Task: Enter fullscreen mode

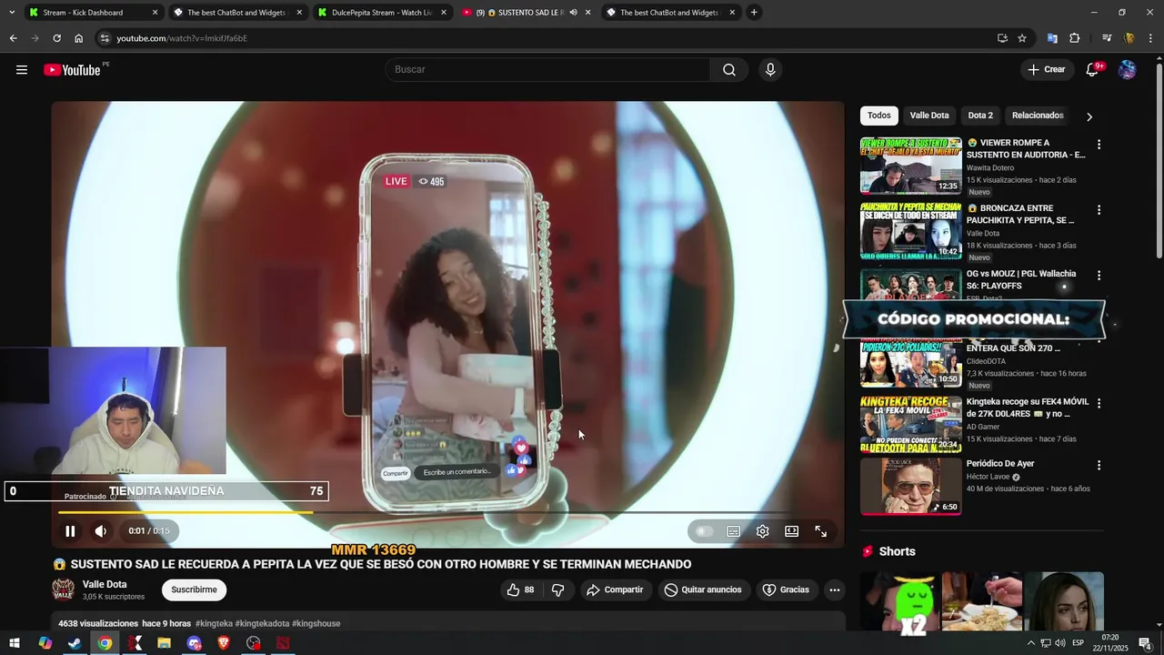Action: 821,531
